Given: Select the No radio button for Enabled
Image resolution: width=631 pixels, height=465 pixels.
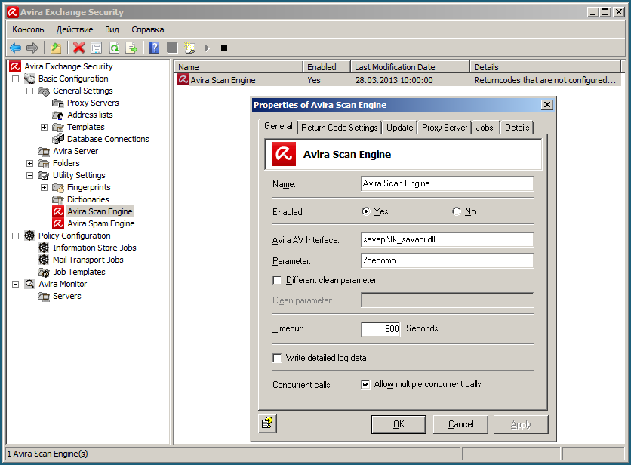Looking at the screenshot, I should coord(457,211).
